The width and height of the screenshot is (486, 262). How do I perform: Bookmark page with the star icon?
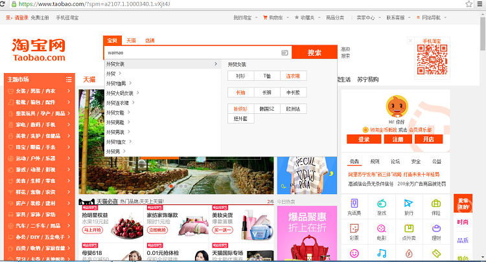(468, 4)
